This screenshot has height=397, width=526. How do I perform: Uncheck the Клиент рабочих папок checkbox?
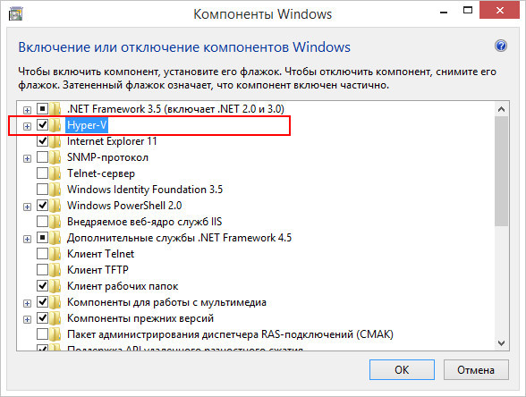[x=42, y=286]
